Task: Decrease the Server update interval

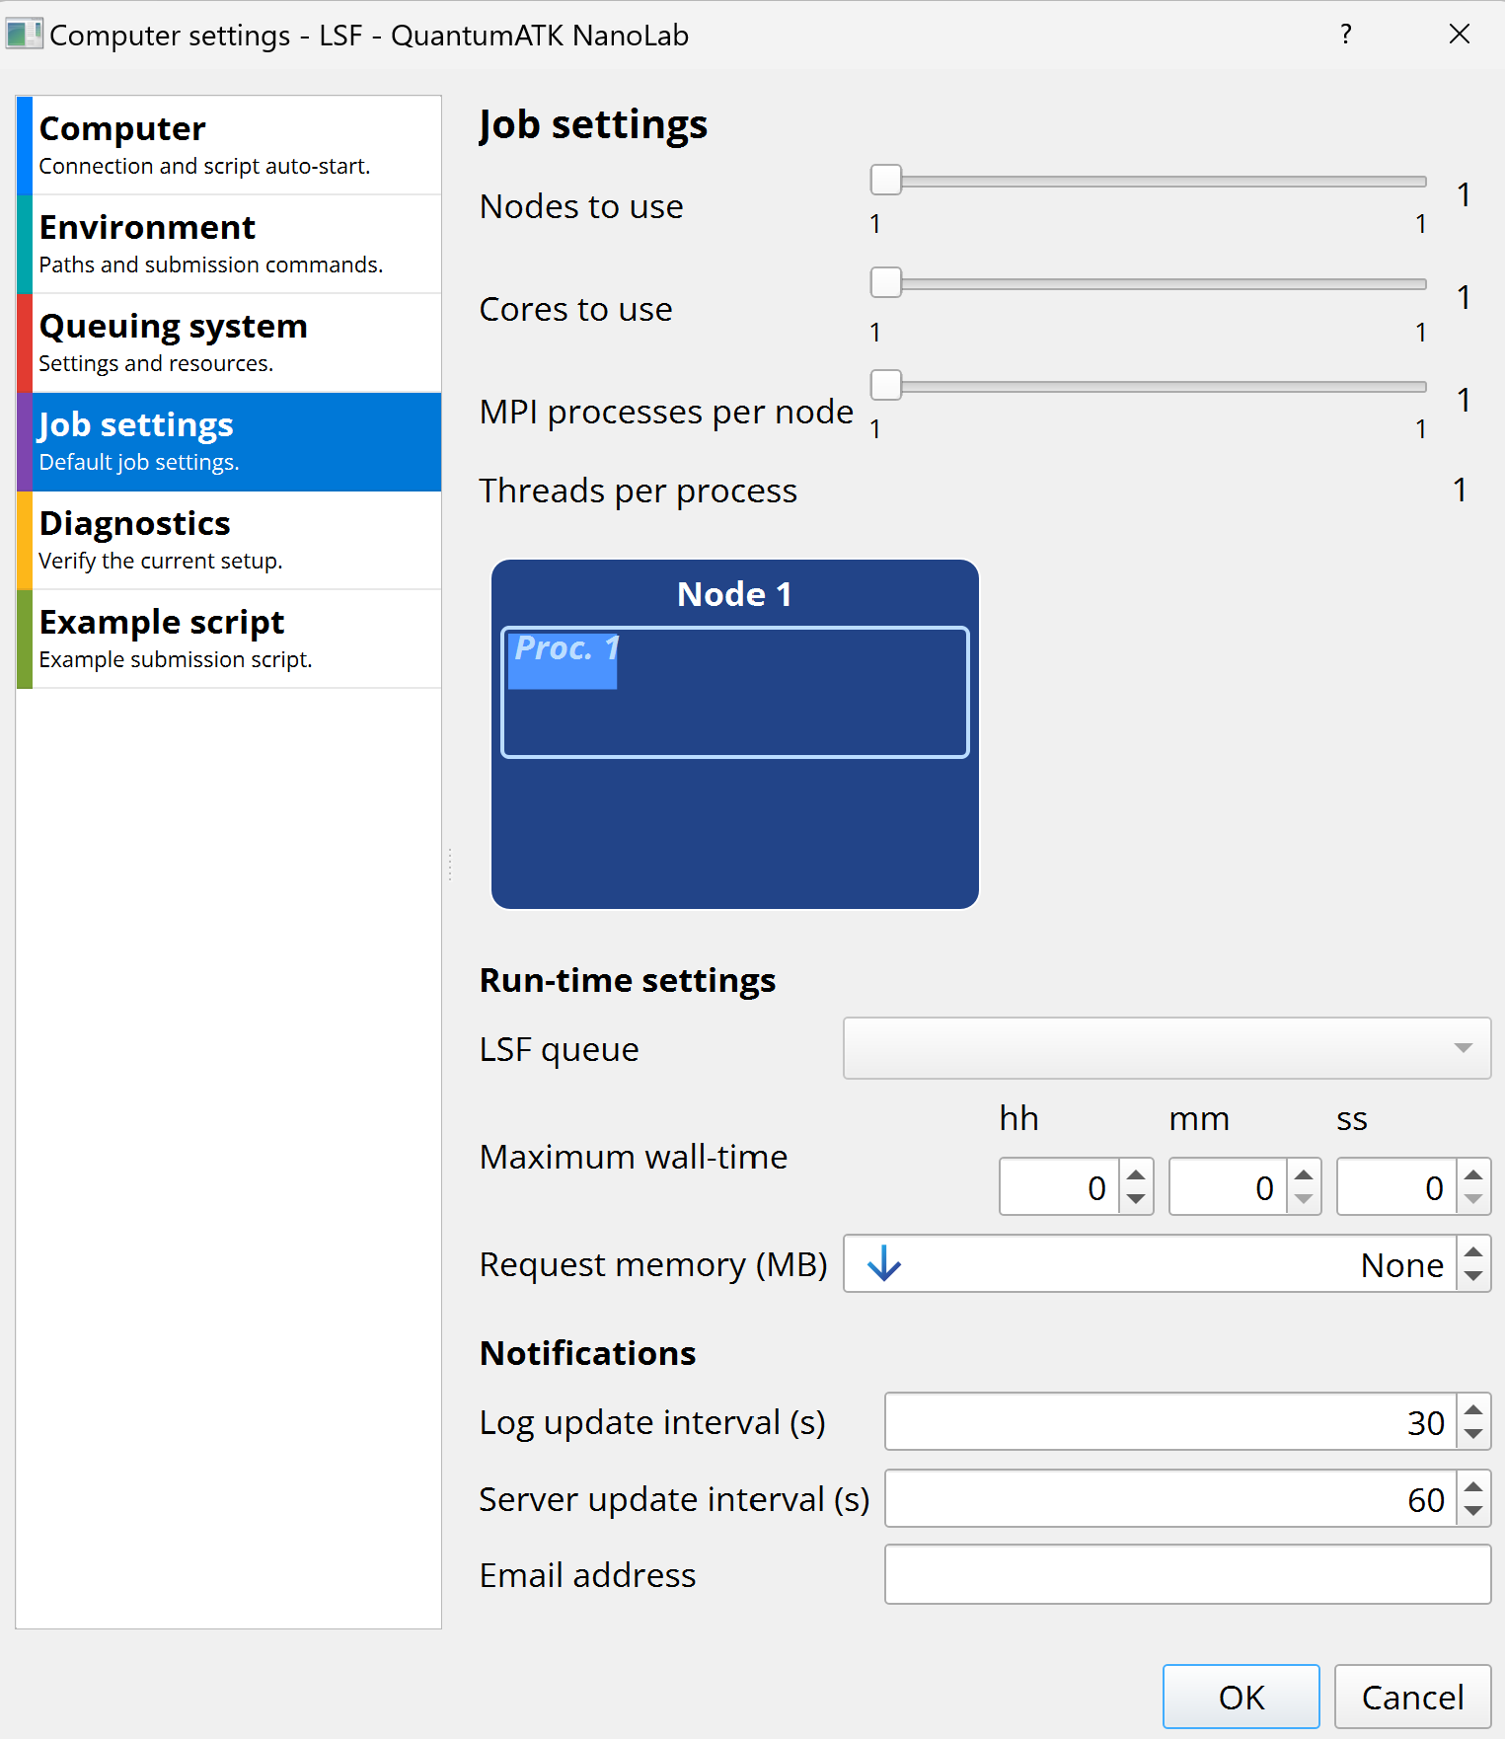Action: click(1473, 1511)
